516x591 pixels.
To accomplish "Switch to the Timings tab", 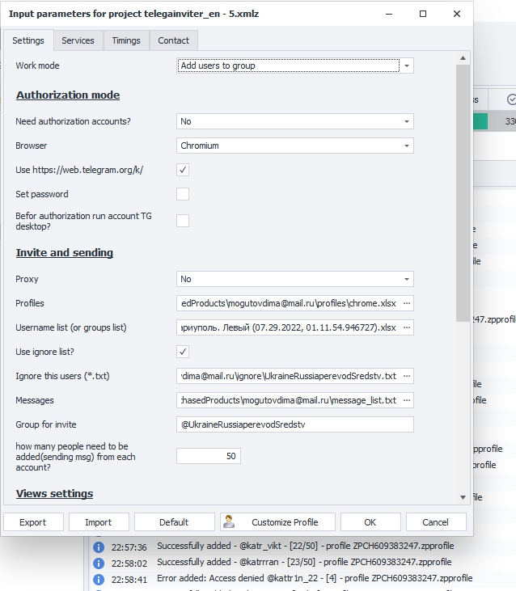I will click(x=126, y=40).
